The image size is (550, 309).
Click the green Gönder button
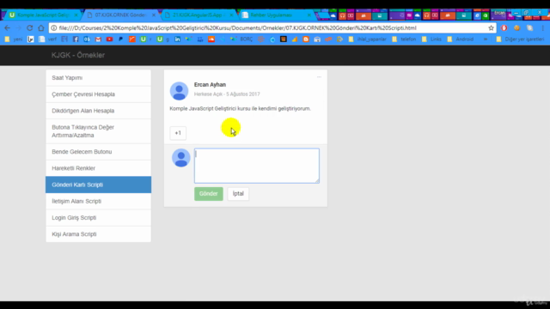pyautogui.click(x=209, y=194)
